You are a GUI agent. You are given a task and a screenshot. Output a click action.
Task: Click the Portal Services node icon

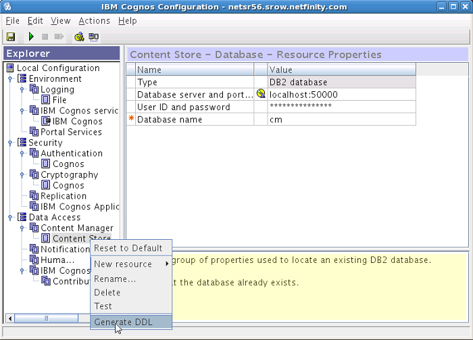(x=34, y=132)
